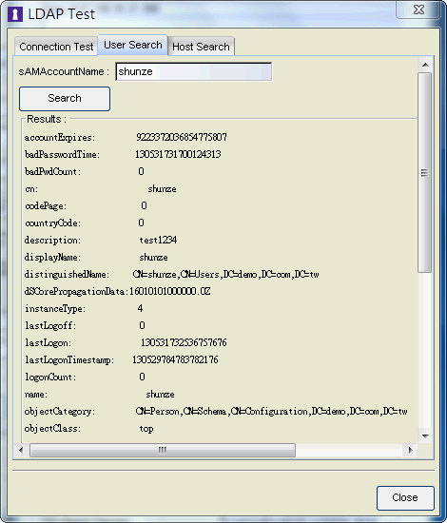Click the horizontal scrollbar thumb

click(x=163, y=451)
